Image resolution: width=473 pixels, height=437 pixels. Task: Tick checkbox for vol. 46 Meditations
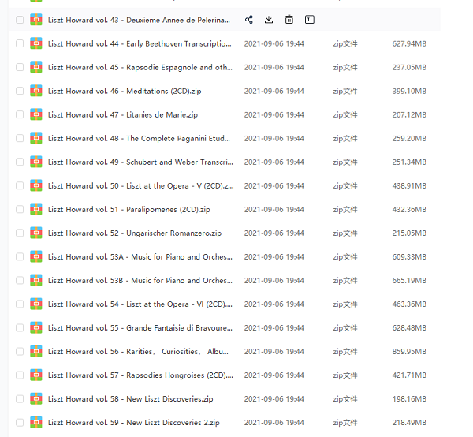(x=20, y=91)
